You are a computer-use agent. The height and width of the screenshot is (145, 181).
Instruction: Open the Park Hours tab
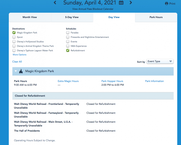[x=156, y=17]
